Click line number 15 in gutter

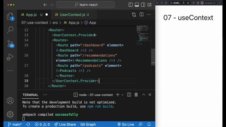click(26, 45)
